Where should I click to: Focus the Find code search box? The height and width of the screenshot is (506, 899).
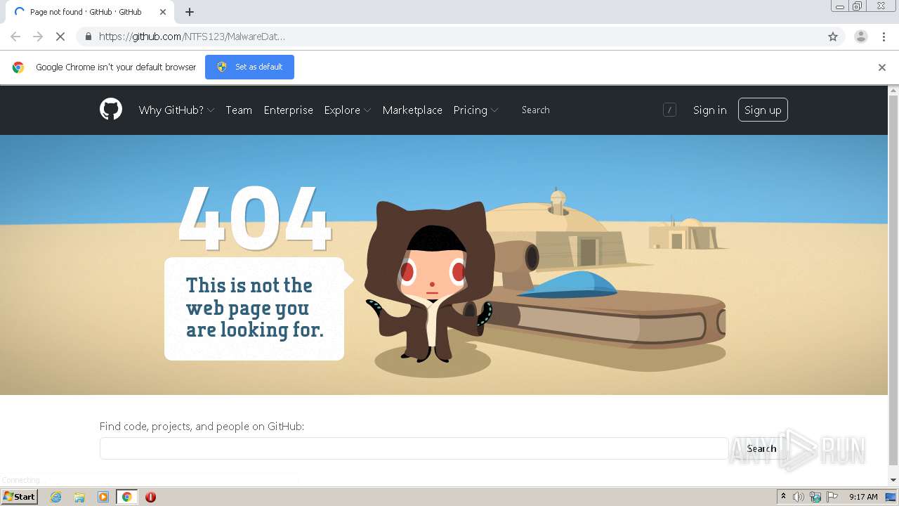[x=414, y=448]
